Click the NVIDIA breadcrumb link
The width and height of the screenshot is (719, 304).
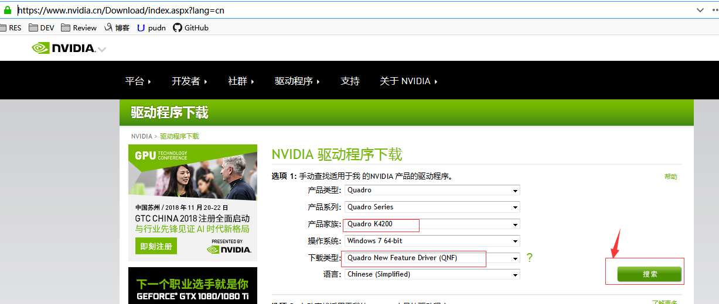click(141, 136)
